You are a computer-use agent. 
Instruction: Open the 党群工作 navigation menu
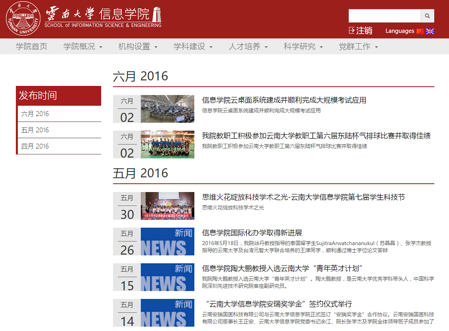[x=358, y=47]
